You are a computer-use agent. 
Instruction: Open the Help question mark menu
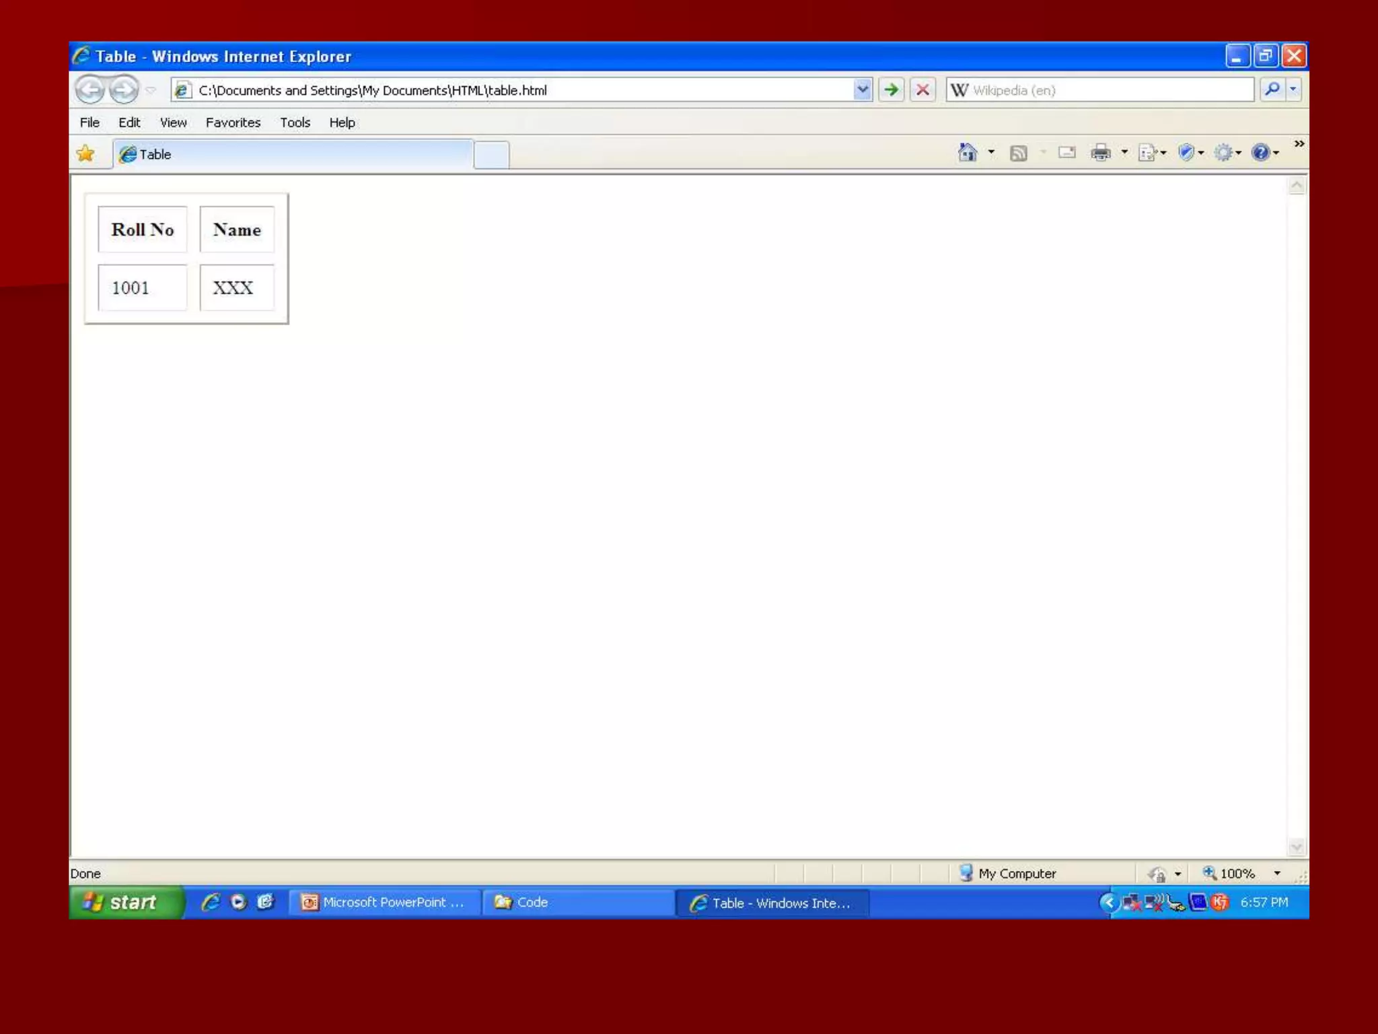coord(1264,153)
